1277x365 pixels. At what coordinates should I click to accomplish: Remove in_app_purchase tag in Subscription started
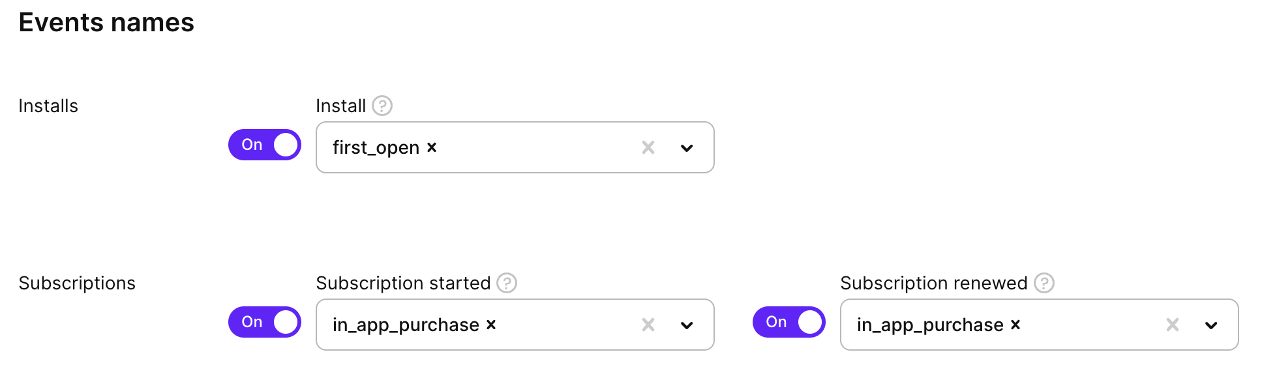point(491,325)
